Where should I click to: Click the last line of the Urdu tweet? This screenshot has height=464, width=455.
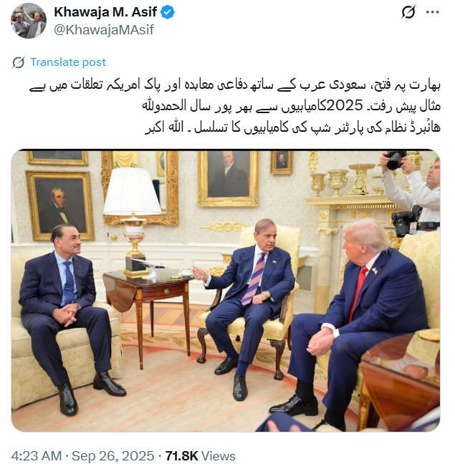pos(293,127)
